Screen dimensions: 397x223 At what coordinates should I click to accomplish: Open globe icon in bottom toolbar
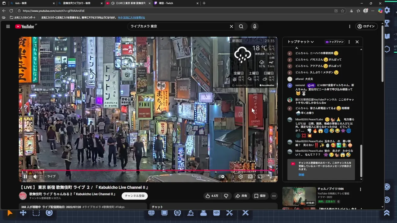pos(151,213)
